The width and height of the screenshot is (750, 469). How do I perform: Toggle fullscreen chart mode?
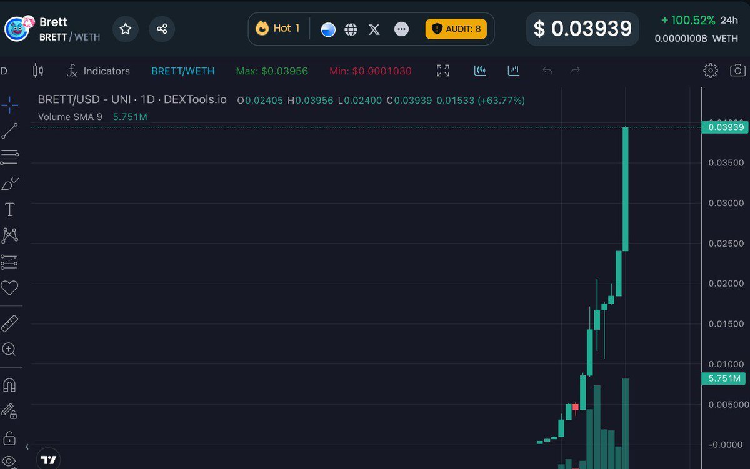[x=443, y=71]
